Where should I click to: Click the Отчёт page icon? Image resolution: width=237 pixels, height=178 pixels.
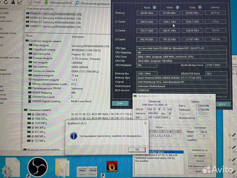coord(30,2)
